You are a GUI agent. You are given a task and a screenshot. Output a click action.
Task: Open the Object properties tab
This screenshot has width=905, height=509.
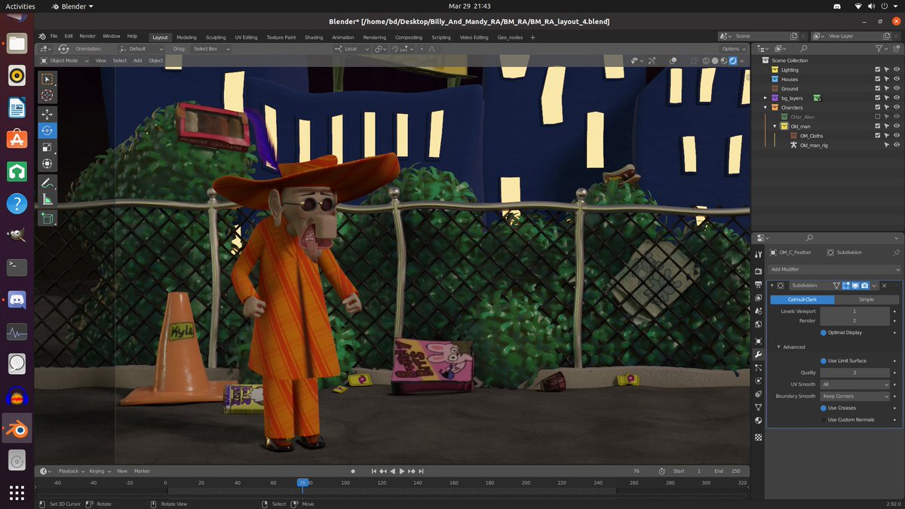[x=759, y=340]
